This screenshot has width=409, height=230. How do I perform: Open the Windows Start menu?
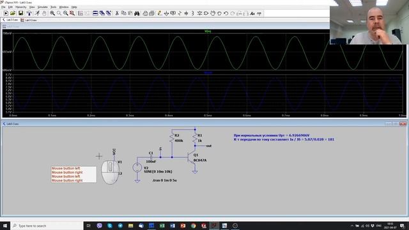(x=5, y=226)
